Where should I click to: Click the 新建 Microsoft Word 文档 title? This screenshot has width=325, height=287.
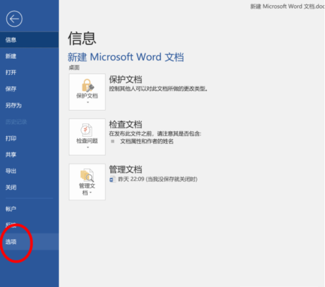[126, 57]
